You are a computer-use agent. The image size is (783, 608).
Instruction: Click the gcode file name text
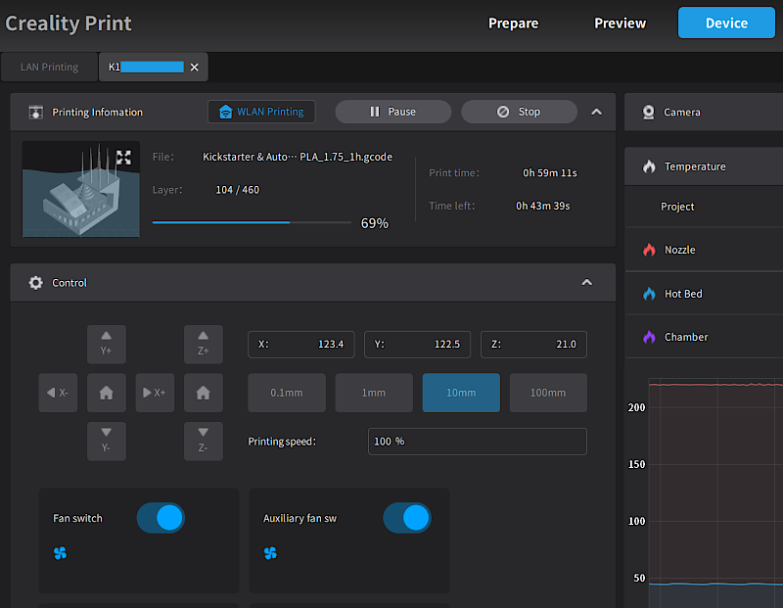coord(298,157)
